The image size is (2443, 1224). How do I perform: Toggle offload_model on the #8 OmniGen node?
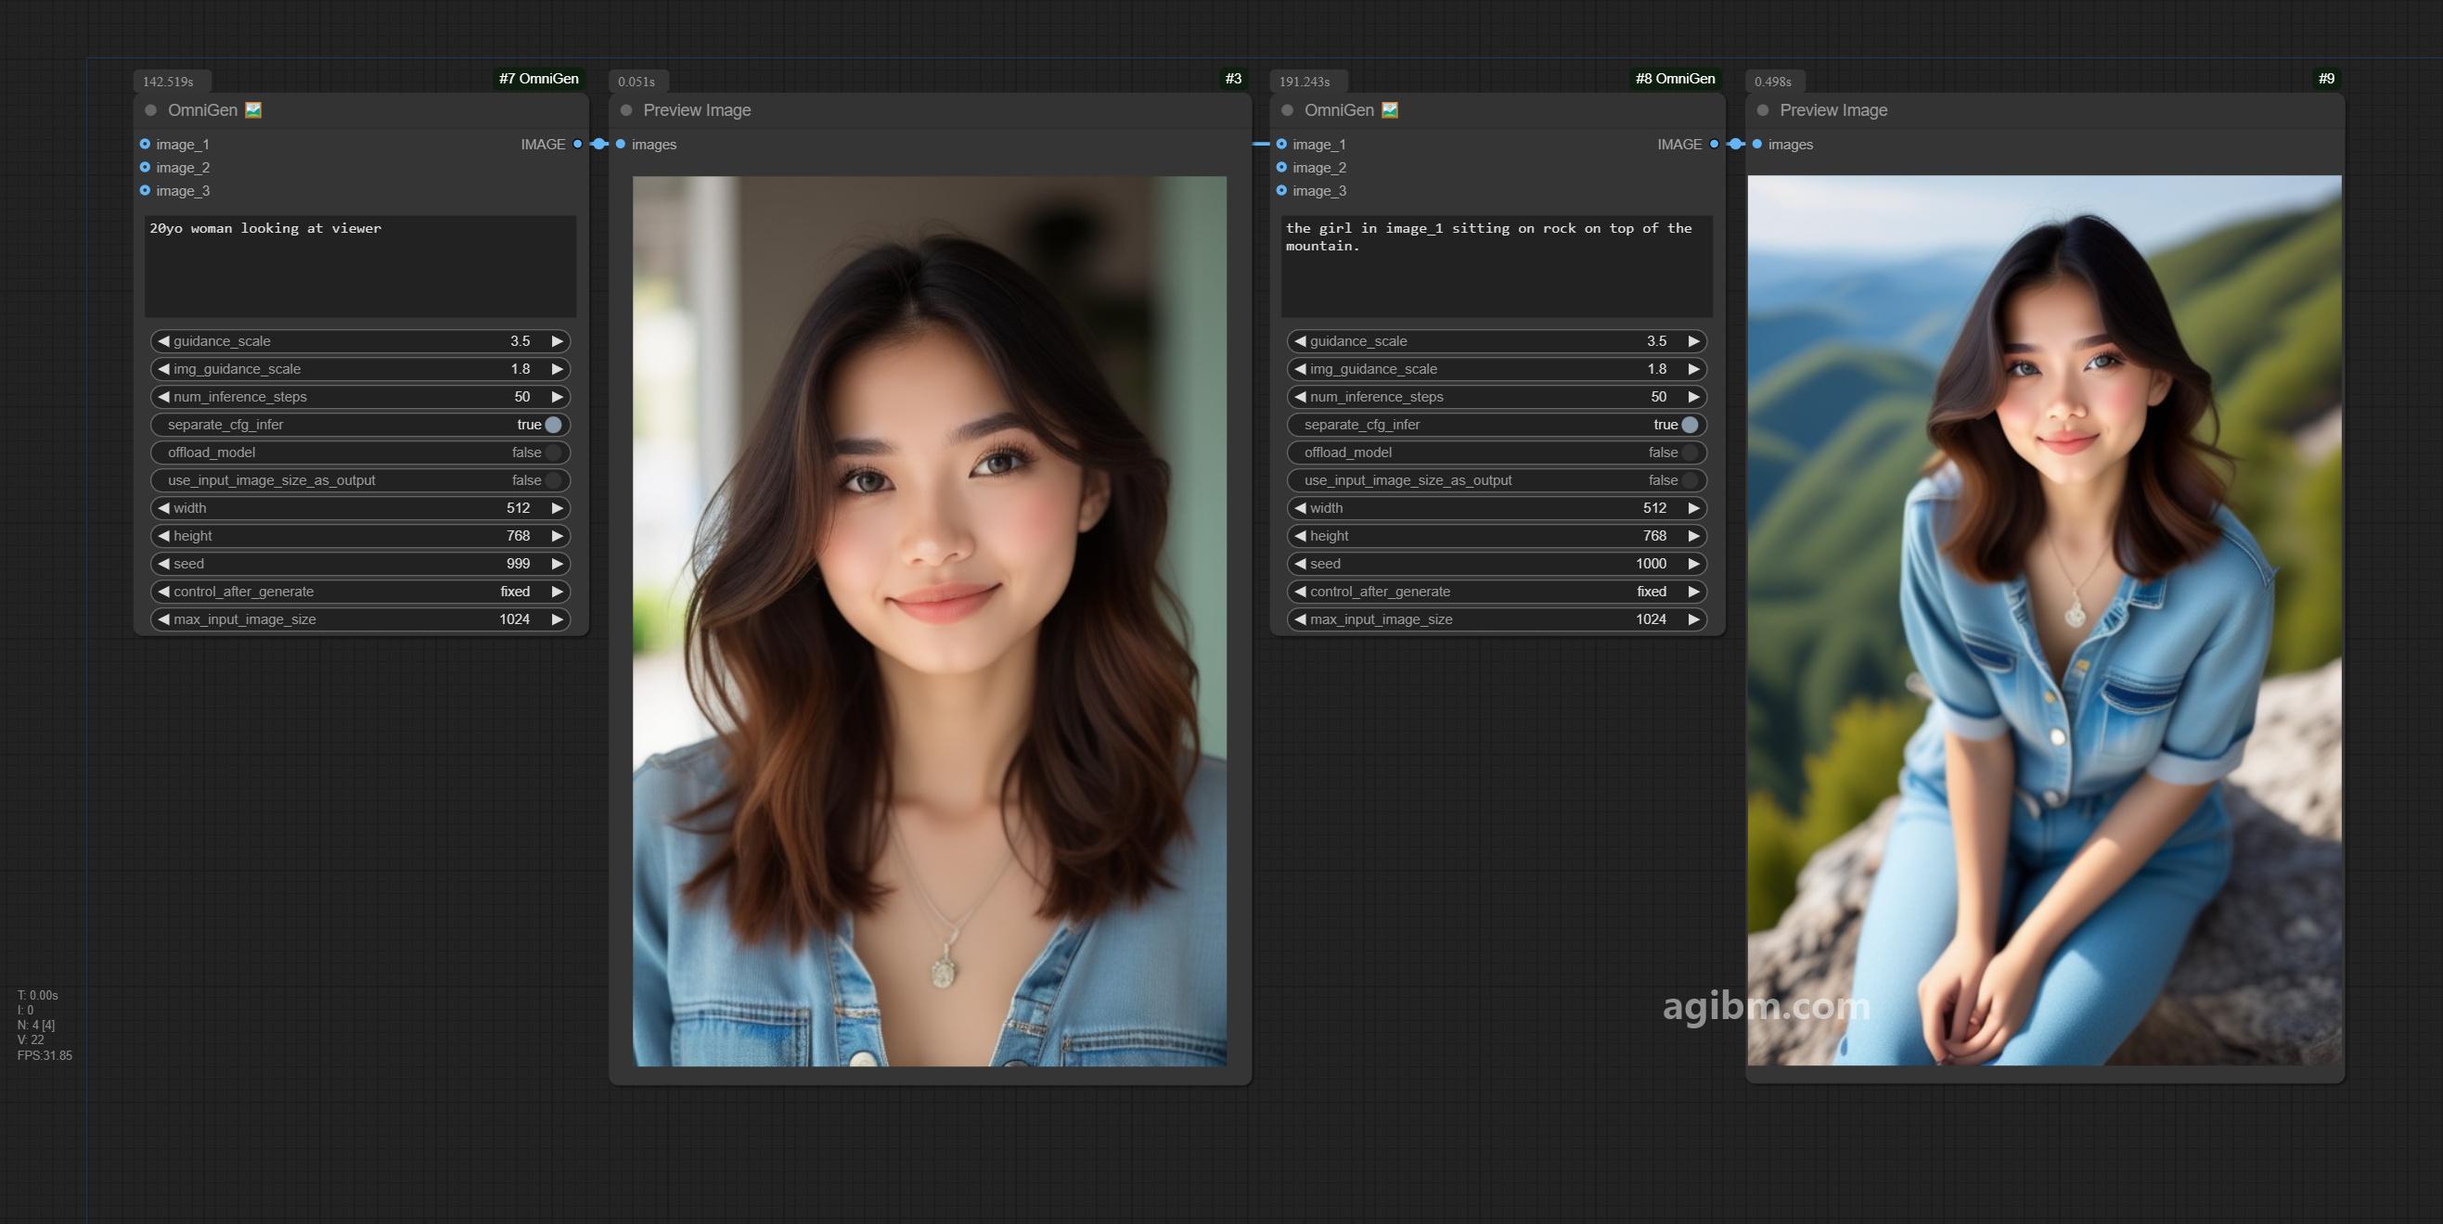pos(1497,453)
